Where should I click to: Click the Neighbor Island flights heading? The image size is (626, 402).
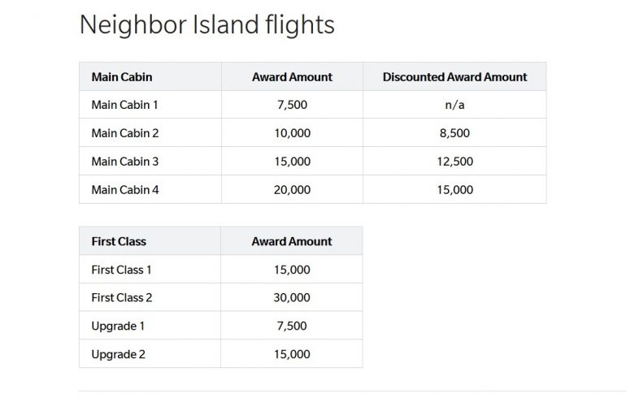(206, 24)
